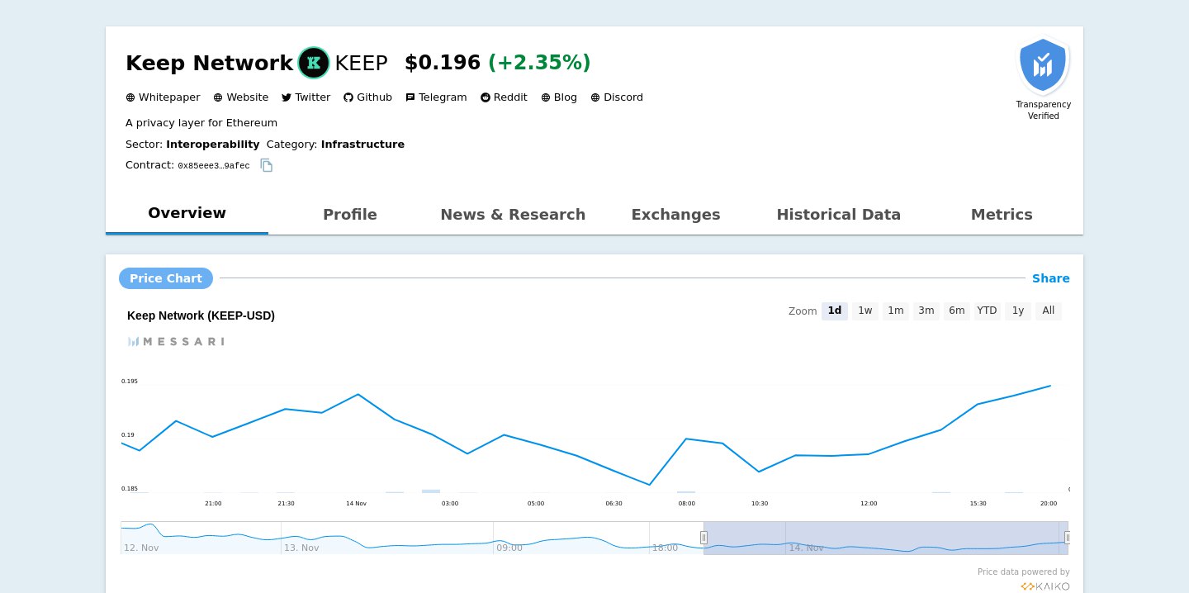Set chart zoom to 1d
This screenshot has width=1189, height=593.
pos(835,311)
